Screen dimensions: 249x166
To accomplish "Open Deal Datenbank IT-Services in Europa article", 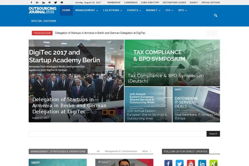I will pyautogui.click(x=195, y=117).
